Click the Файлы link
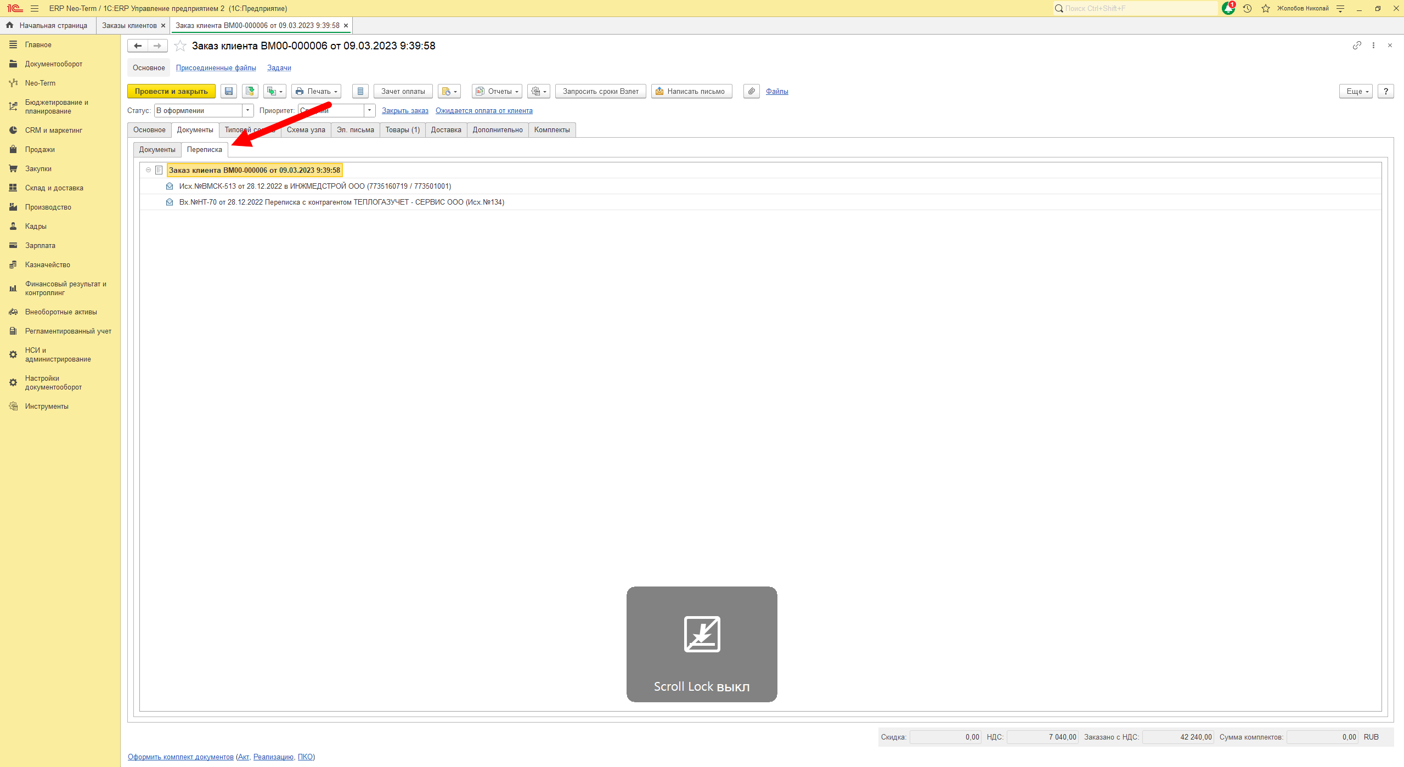1404x767 pixels. [x=777, y=92]
